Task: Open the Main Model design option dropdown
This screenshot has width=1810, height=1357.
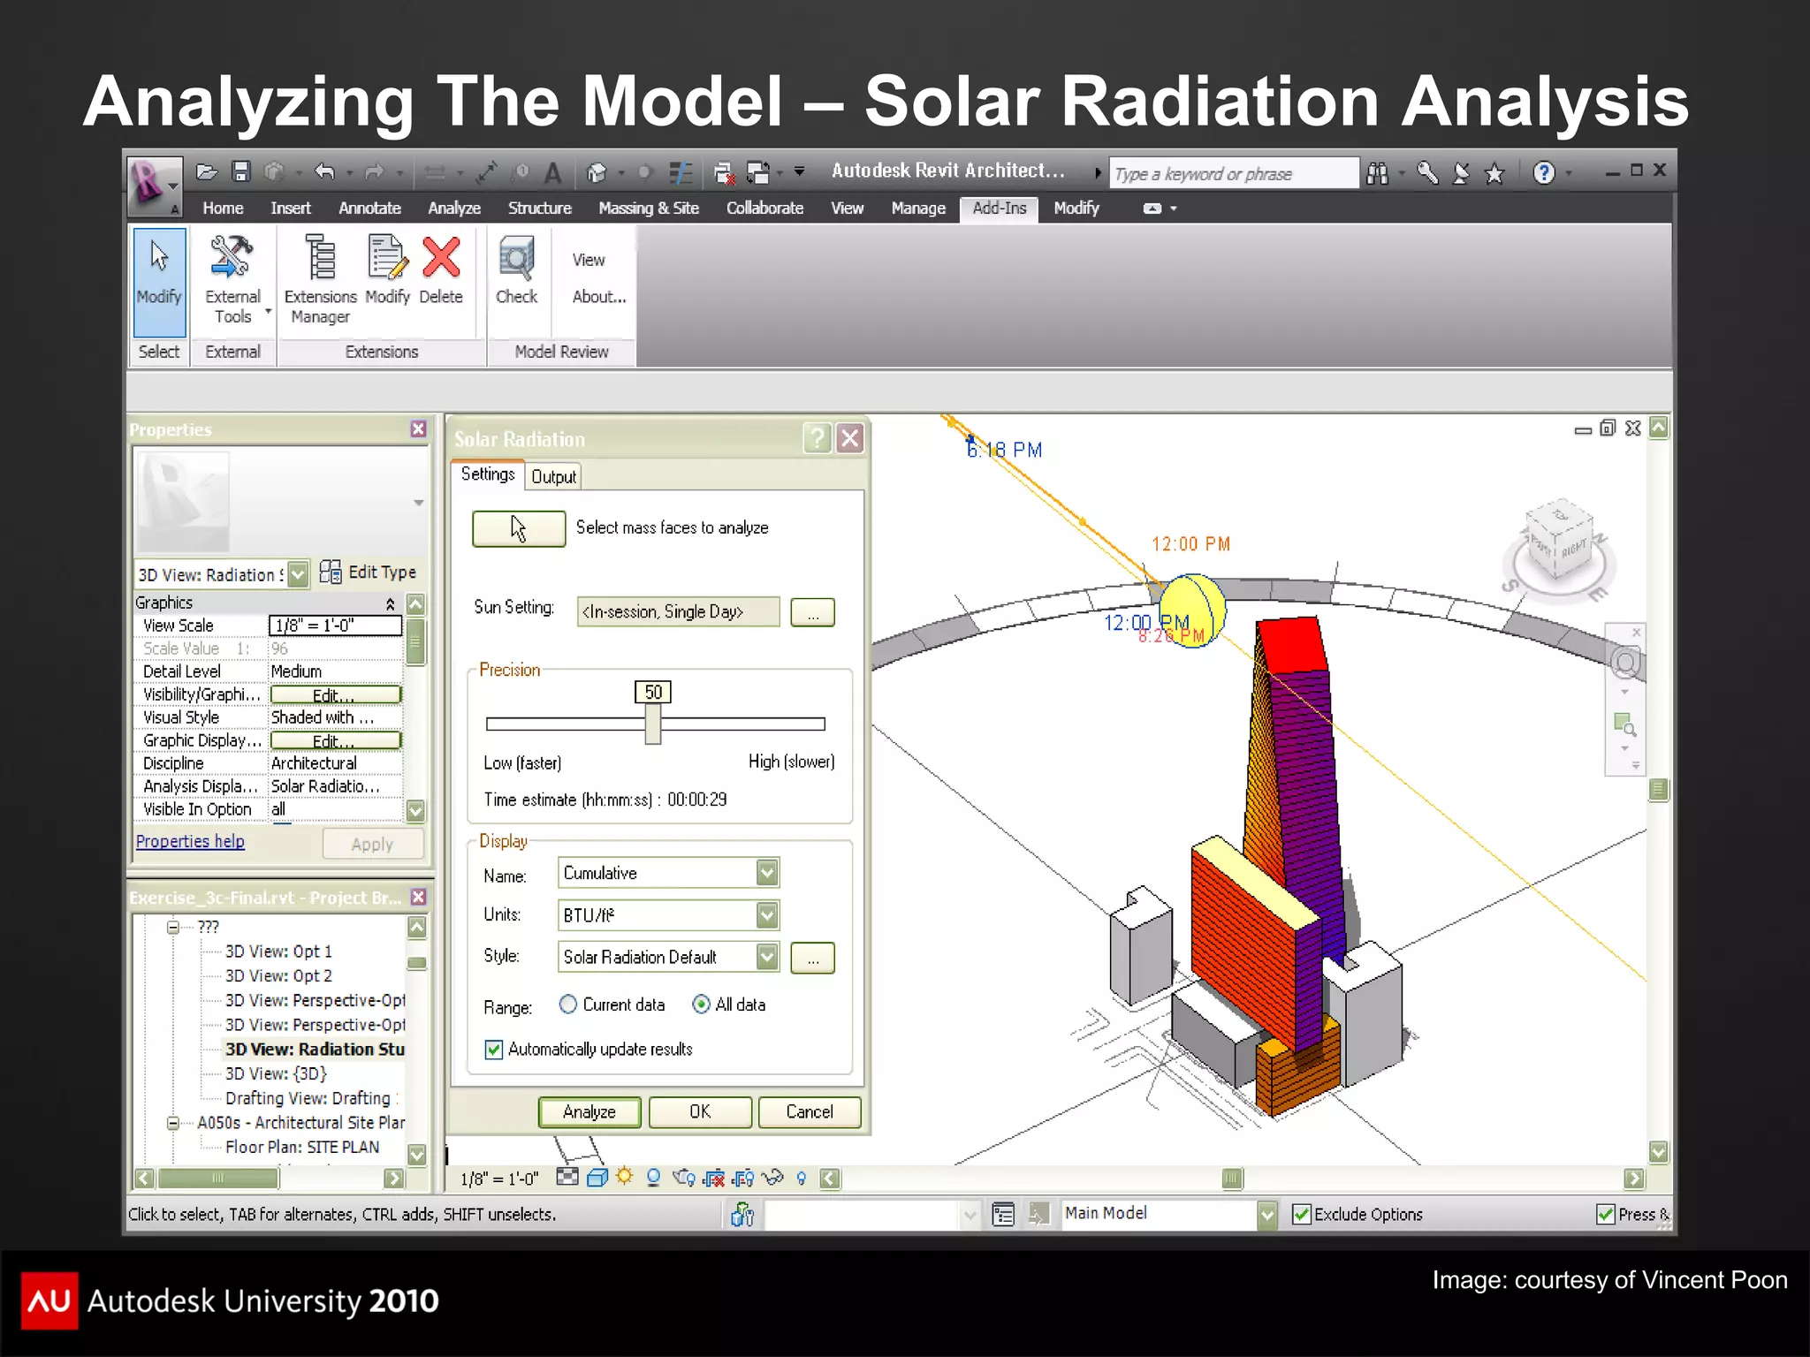Action: 1267,1215
